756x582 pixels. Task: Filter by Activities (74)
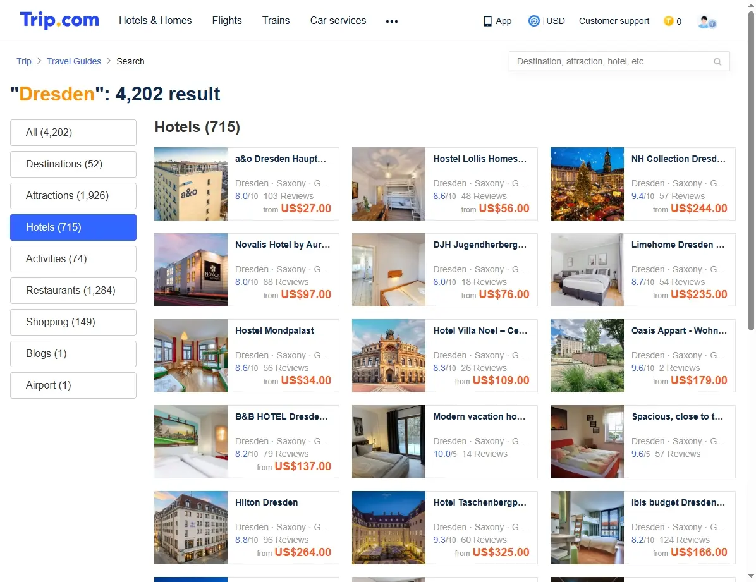(x=73, y=259)
